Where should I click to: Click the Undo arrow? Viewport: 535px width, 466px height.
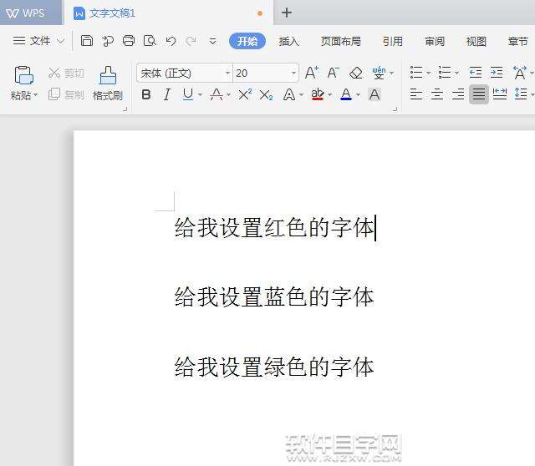[x=171, y=41]
